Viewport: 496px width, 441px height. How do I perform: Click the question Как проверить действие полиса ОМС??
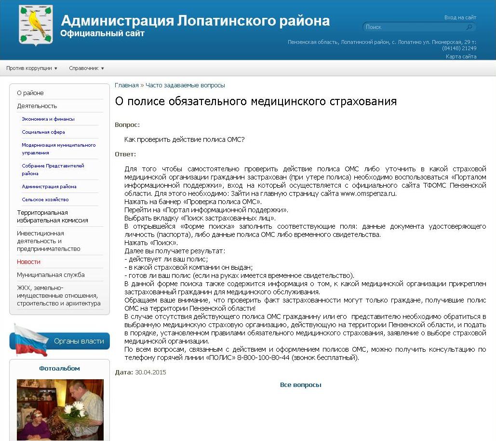click(185, 139)
